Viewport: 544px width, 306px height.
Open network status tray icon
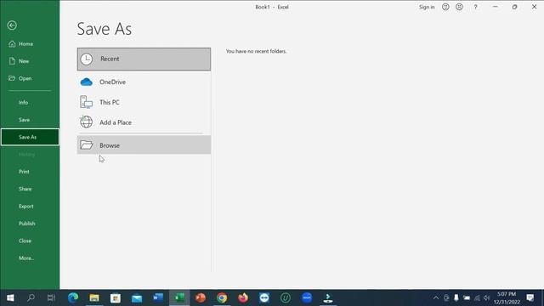pyautogui.click(x=477, y=297)
